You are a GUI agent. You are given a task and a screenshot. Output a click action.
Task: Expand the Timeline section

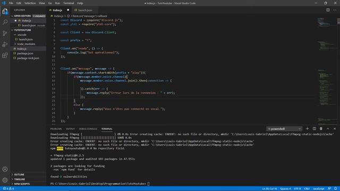click(x=28, y=179)
